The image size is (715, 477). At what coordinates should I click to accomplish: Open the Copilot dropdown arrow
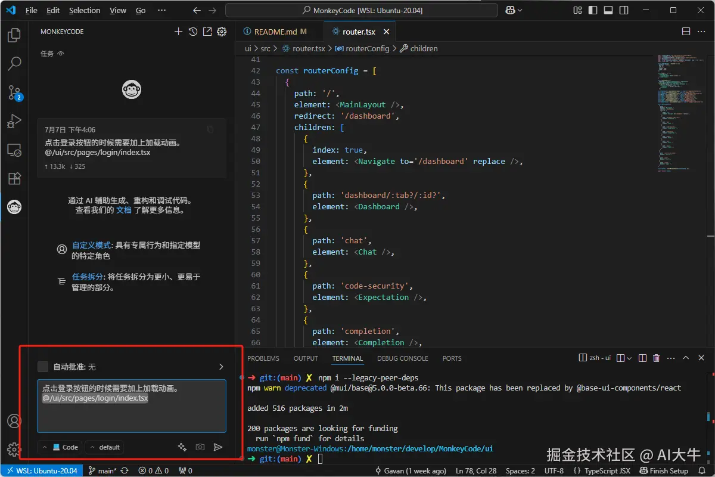pos(520,10)
